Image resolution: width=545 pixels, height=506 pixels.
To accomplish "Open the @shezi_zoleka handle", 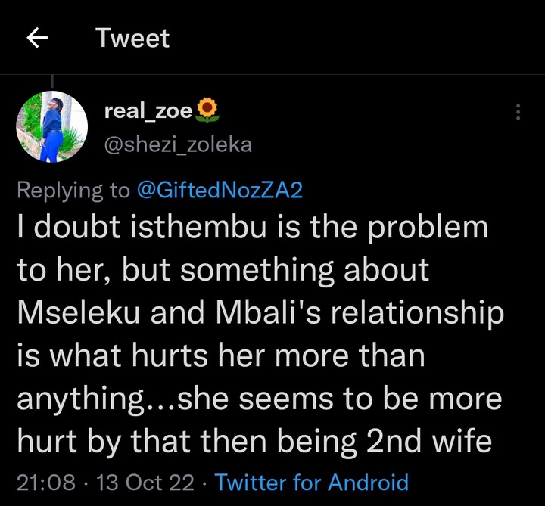I will coord(177,144).
